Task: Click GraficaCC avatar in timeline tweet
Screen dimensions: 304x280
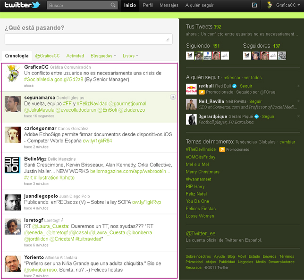Action: 13,73
